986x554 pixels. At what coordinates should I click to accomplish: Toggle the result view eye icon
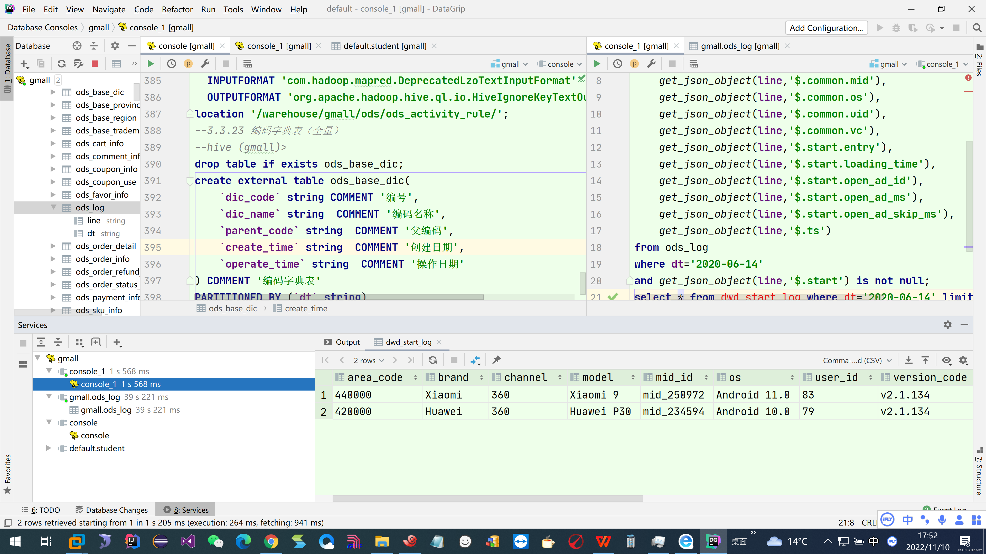point(946,360)
